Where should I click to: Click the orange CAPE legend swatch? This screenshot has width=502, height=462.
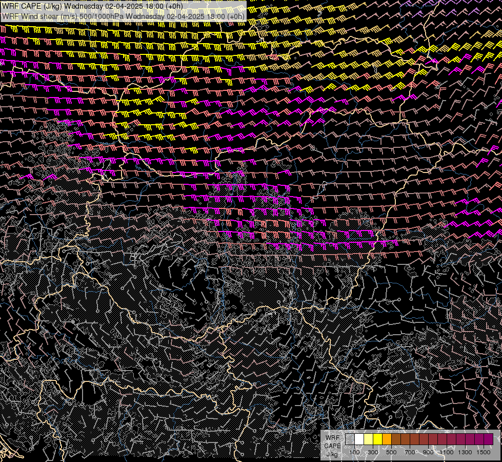[x=387, y=439]
